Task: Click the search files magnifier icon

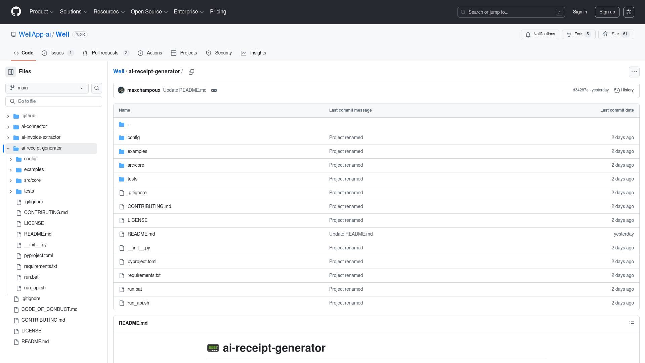Action: tap(97, 88)
